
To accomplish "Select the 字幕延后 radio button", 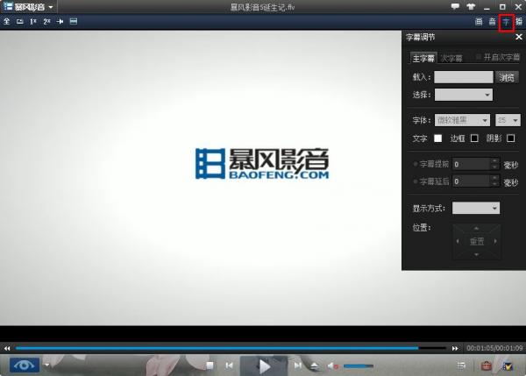I will tap(416, 181).
